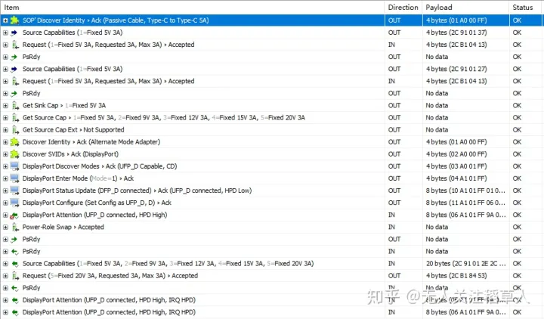Click payload "8 bytes (10 A1 01 FF 01 0..."

[465, 190]
